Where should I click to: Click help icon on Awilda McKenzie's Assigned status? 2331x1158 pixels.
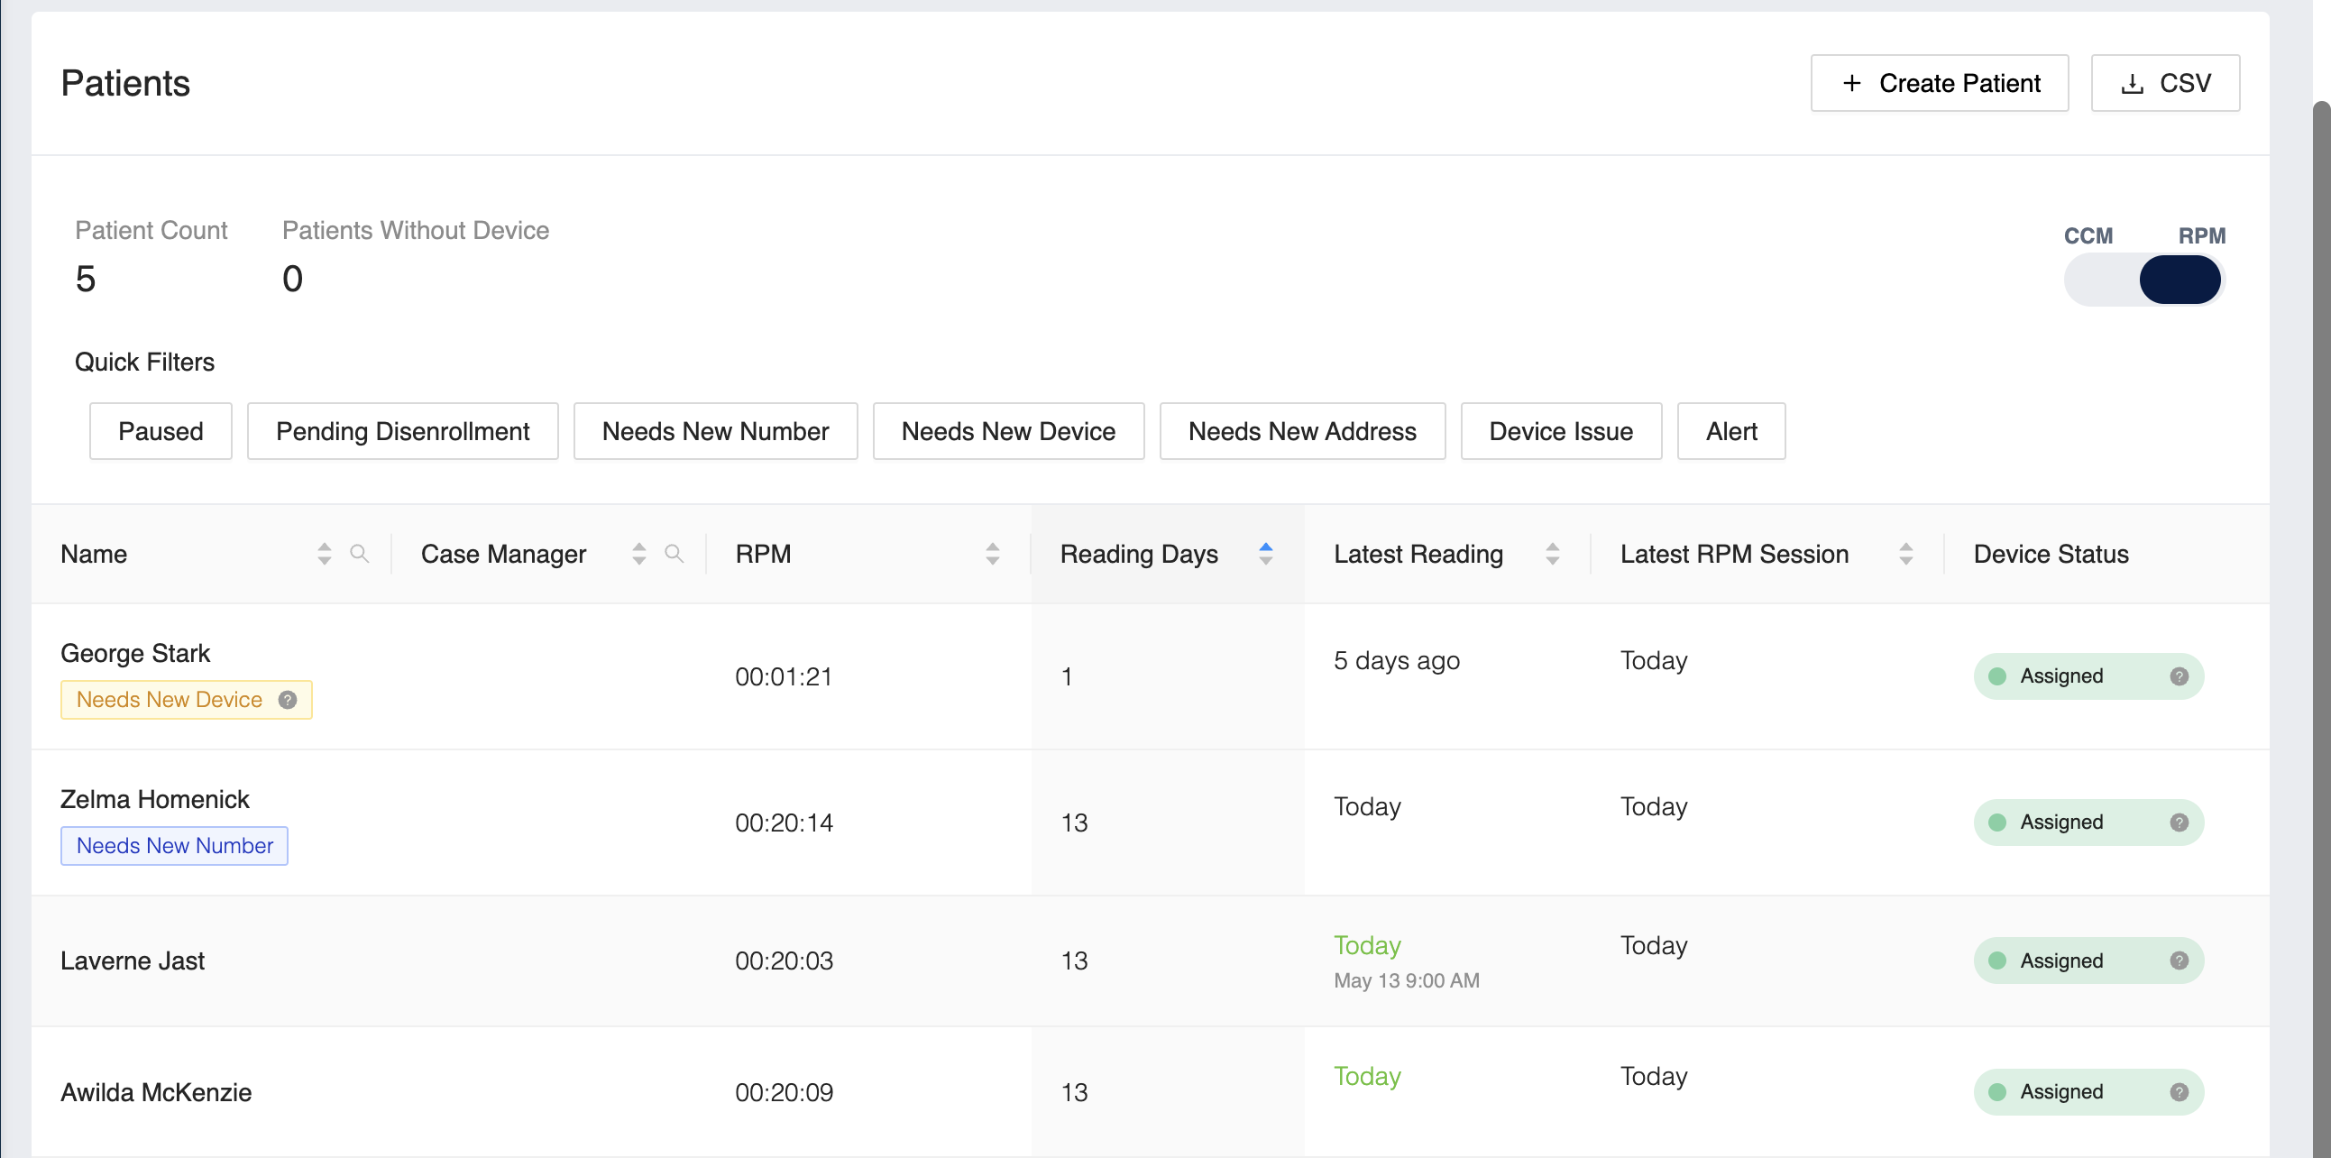click(x=2179, y=1091)
